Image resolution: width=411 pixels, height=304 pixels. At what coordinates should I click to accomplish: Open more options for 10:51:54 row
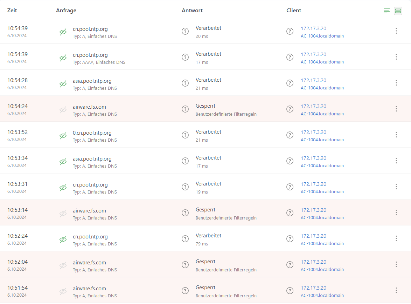[x=396, y=290]
